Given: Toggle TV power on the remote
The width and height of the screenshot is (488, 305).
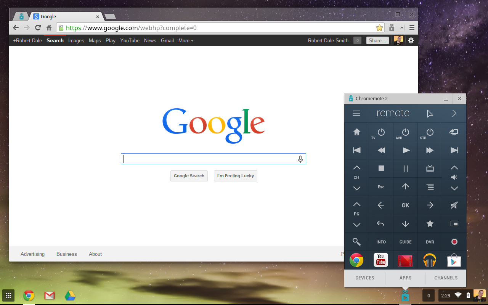Looking at the screenshot, I should pos(381,132).
